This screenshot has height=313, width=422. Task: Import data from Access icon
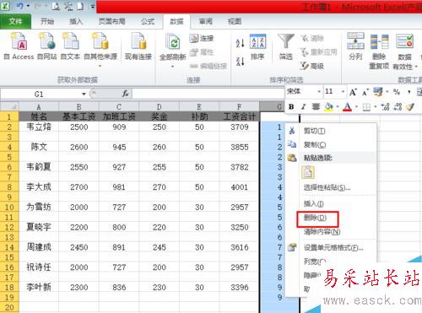click(19, 46)
